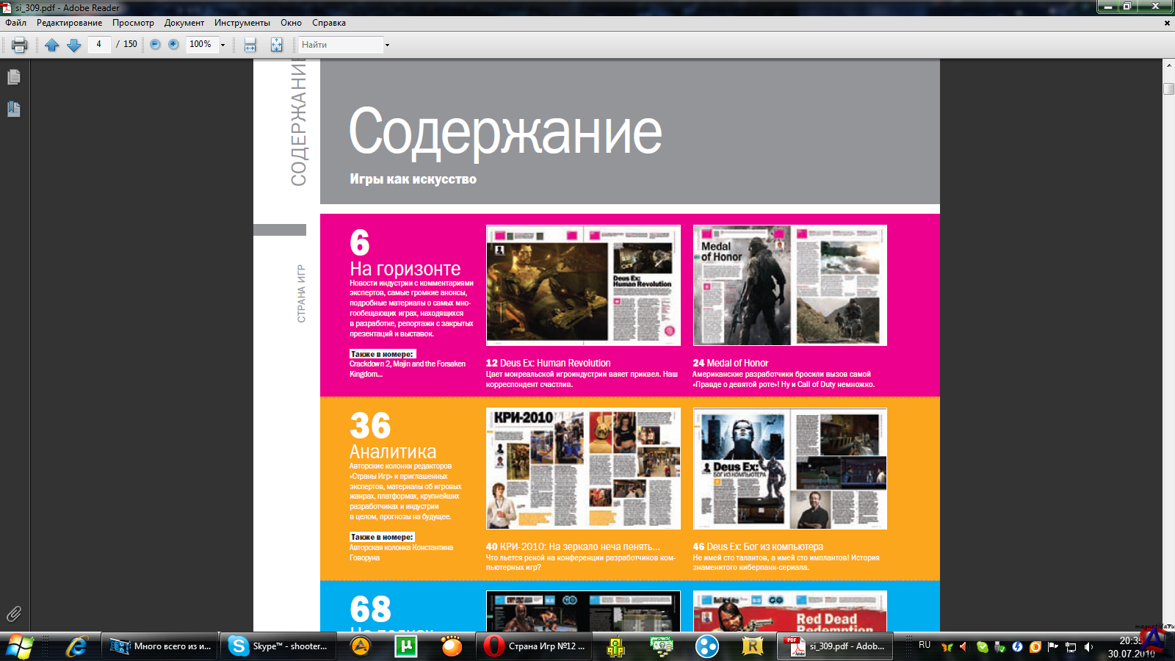Screen dimensions: 1175x661
Task: Open the Просмотр menu
Action: [x=133, y=23]
